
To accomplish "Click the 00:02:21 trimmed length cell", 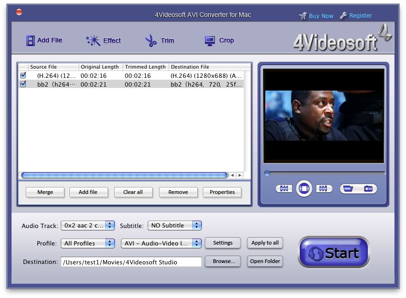I will [137, 84].
